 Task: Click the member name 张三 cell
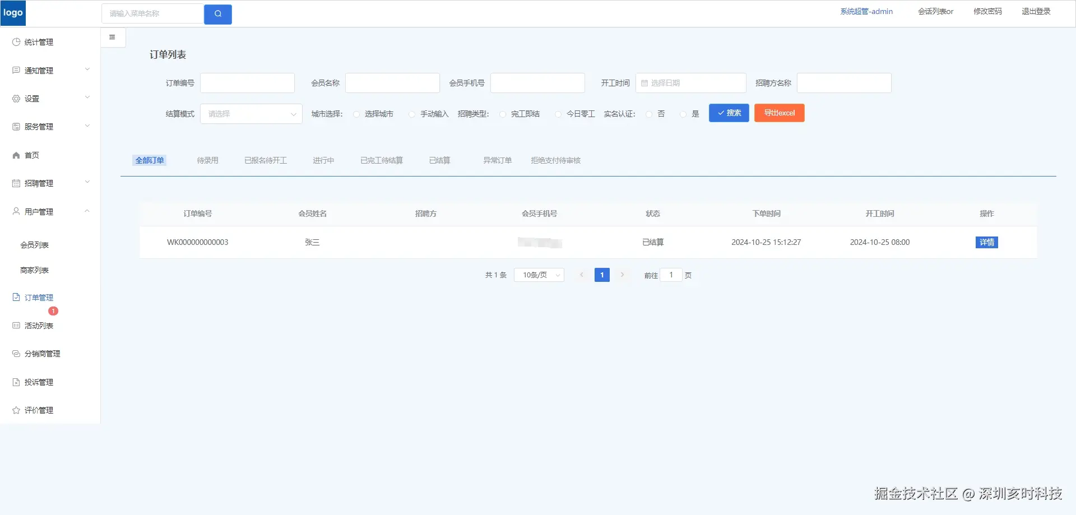coord(312,243)
